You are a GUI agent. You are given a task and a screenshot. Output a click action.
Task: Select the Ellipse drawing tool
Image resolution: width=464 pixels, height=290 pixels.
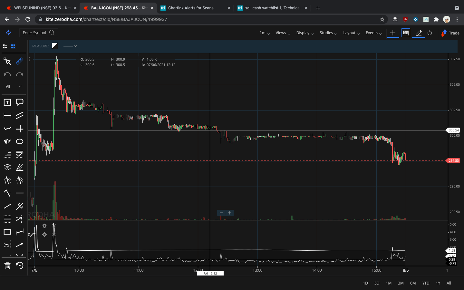[x=20, y=141]
